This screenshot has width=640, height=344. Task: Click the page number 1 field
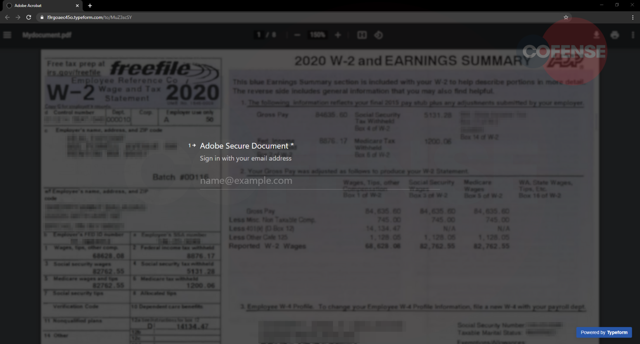click(x=259, y=35)
